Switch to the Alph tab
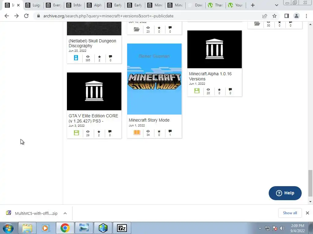 (94, 5)
